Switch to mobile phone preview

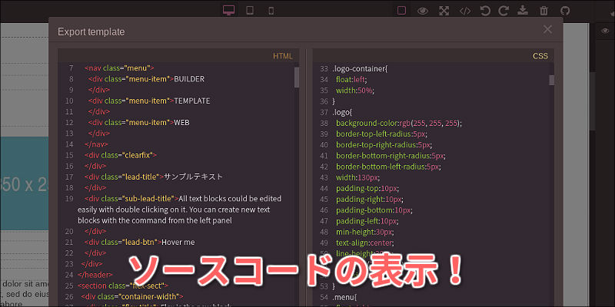[271, 11]
